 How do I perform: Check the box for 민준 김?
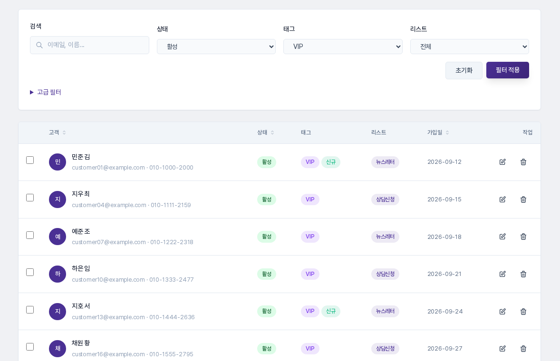[30, 160]
